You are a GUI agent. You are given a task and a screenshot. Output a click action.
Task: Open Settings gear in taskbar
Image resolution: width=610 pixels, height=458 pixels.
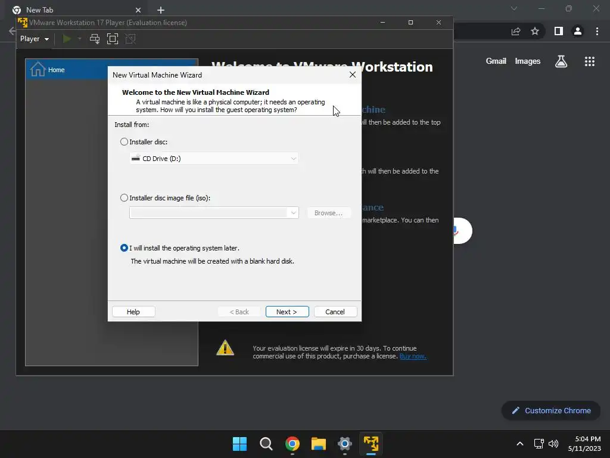pos(345,444)
